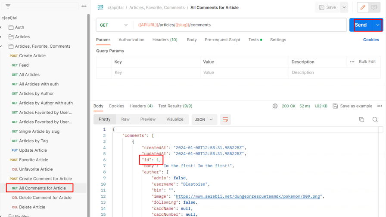This screenshot has width=386, height=217.
Task: Select the Feed request
Action: point(24,65)
